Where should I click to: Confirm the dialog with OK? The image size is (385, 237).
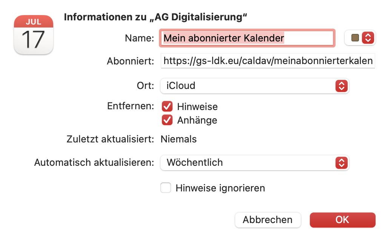tap(342, 220)
